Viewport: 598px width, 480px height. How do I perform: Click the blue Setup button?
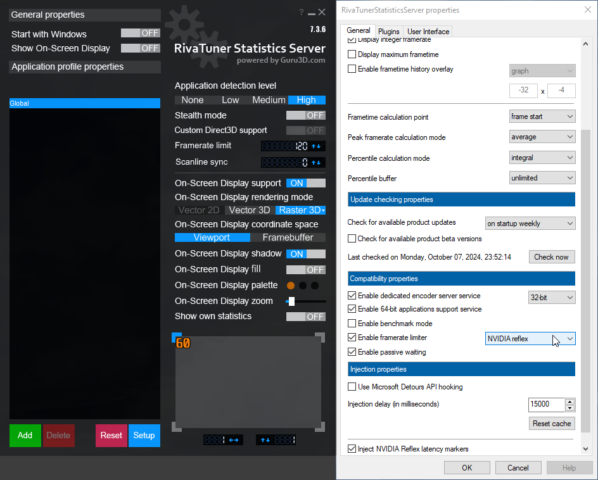pyautogui.click(x=144, y=436)
